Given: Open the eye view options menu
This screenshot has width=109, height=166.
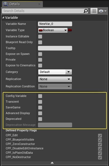Looking at the screenshot, I should 102,11.
